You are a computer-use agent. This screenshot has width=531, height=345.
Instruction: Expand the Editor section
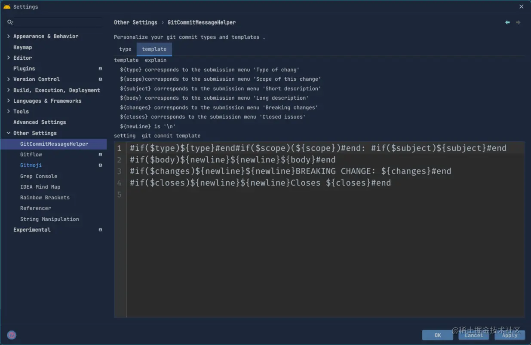coord(9,58)
